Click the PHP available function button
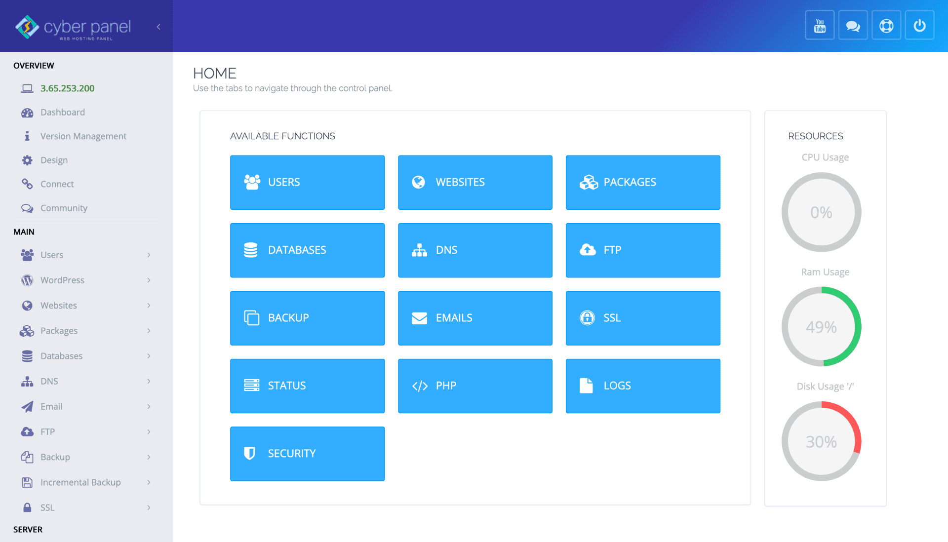This screenshot has width=948, height=542. (x=475, y=385)
